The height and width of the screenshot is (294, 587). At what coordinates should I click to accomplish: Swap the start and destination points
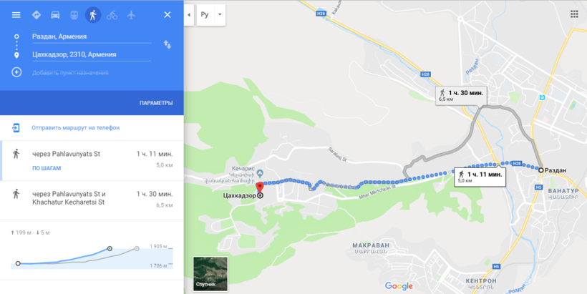point(168,45)
